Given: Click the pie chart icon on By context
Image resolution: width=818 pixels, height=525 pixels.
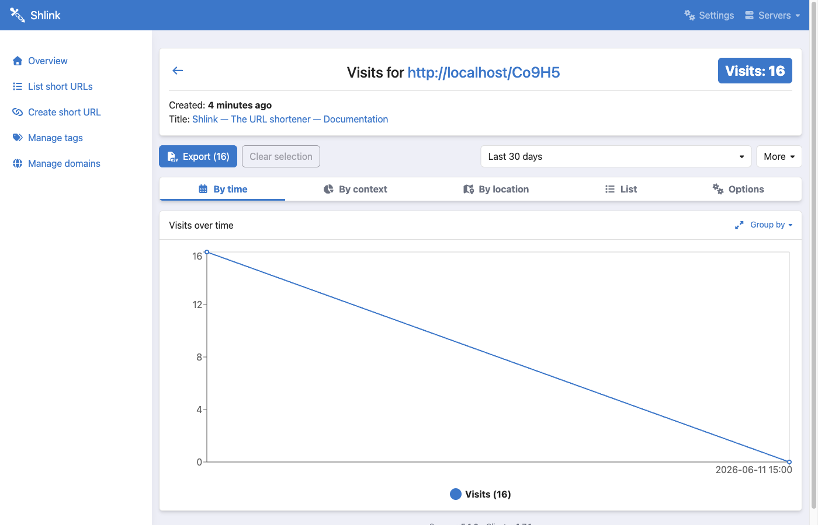Looking at the screenshot, I should (x=328, y=189).
